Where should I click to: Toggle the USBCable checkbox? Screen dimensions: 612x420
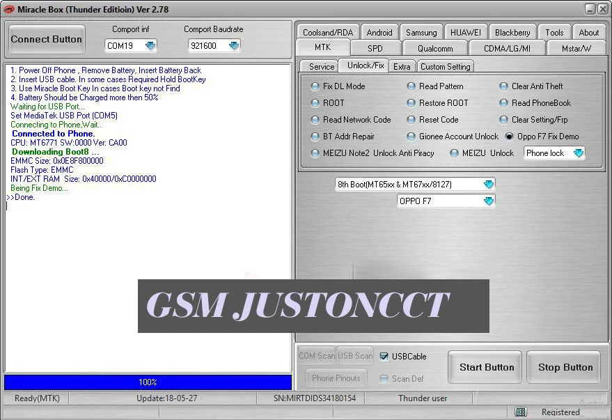point(384,357)
